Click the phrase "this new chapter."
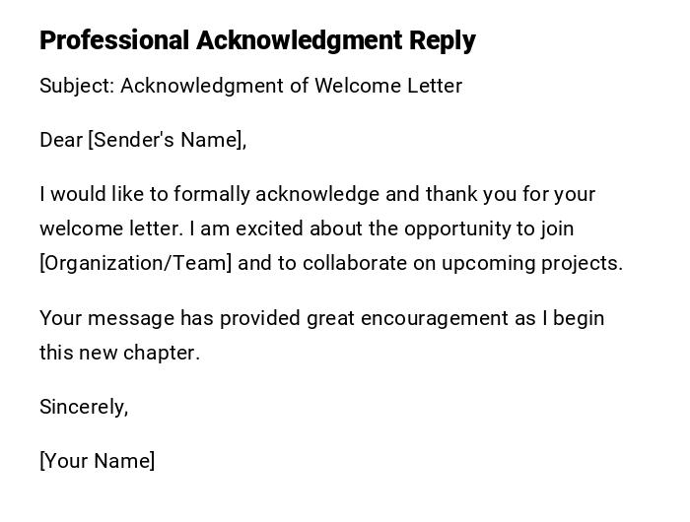Viewport: 690px width, 522px height. point(119,353)
